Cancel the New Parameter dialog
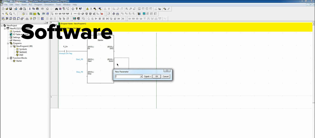This screenshot has width=315, height=138. pos(166,76)
